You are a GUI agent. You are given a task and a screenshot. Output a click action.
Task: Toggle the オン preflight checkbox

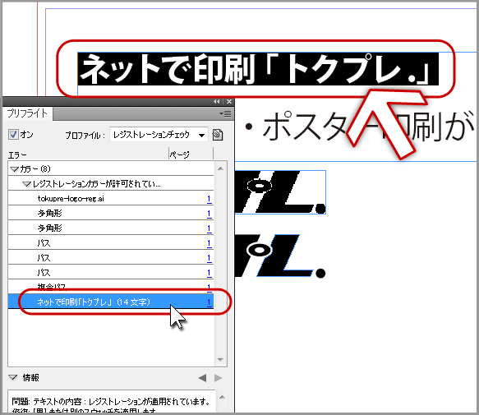13,135
